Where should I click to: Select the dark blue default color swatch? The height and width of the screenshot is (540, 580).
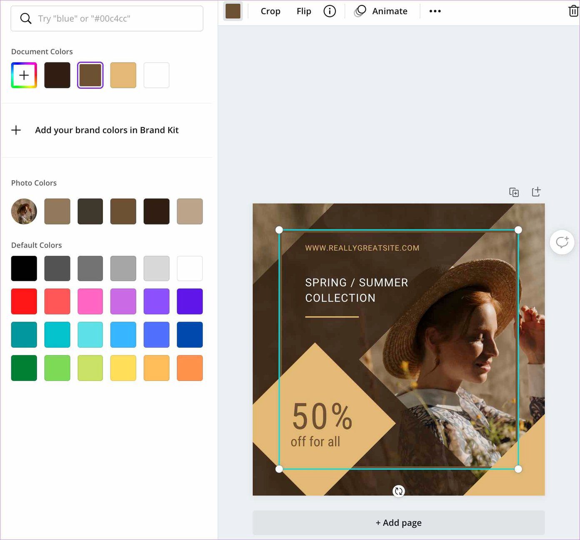point(190,335)
